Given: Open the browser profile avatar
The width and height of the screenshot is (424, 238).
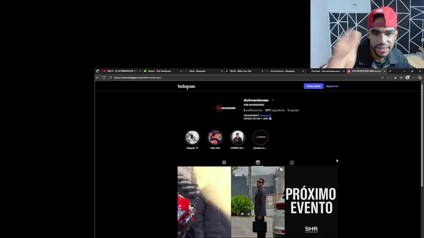Looking at the screenshot, I should click(x=407, y=78).
